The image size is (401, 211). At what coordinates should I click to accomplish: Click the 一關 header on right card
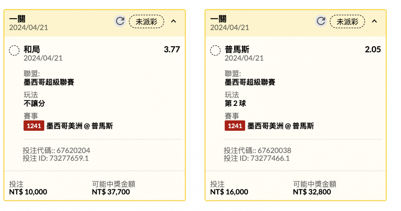(x=218, y=19)
